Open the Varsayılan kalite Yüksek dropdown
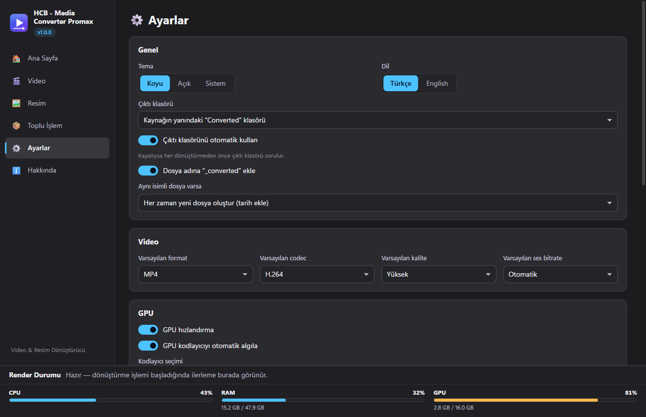Screen dimensions: 646x417 (x=438, y=274)
